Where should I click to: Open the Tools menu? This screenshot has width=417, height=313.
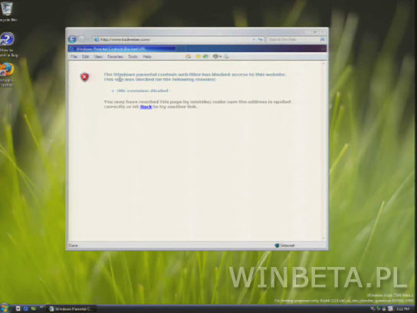(x=133, y=57)
